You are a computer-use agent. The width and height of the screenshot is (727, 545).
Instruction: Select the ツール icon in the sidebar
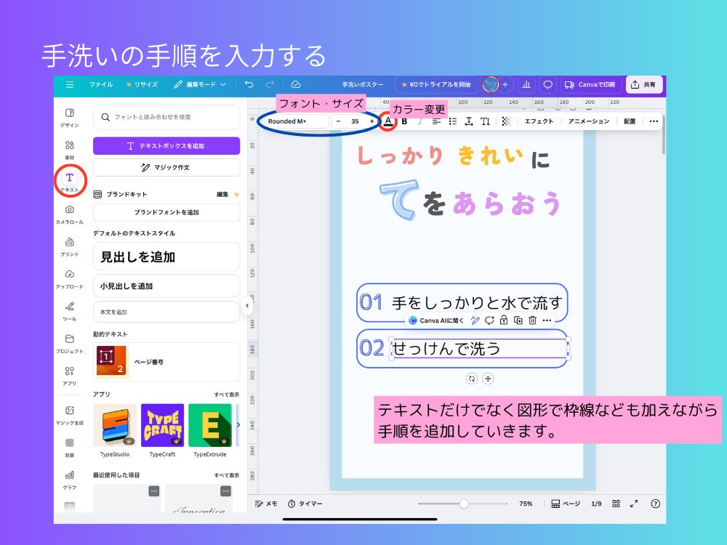click(69, 309)
